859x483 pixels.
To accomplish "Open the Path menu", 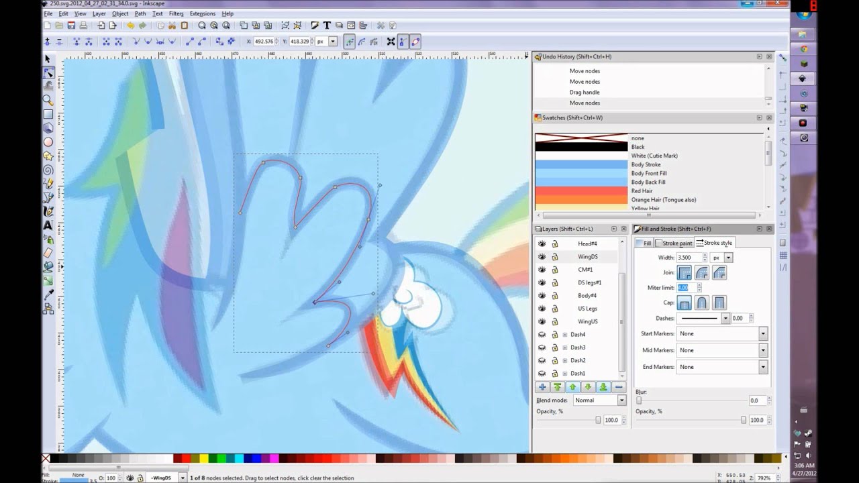I will [x=140, y=13].
